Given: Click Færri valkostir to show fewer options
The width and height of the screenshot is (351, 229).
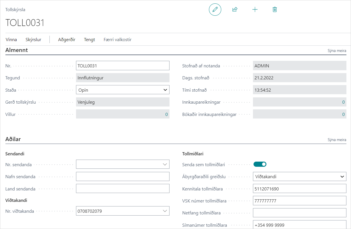Looking at the screenshot, I should (x=117, y=40).
